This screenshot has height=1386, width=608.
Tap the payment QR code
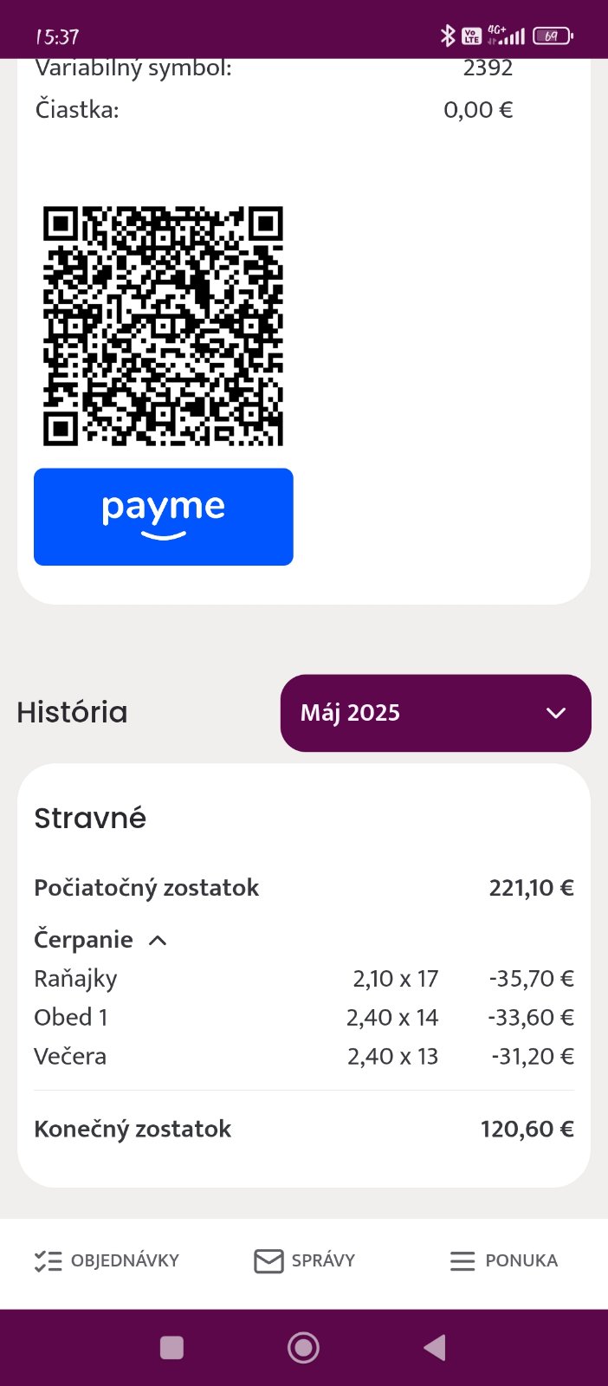pos(164,326)
